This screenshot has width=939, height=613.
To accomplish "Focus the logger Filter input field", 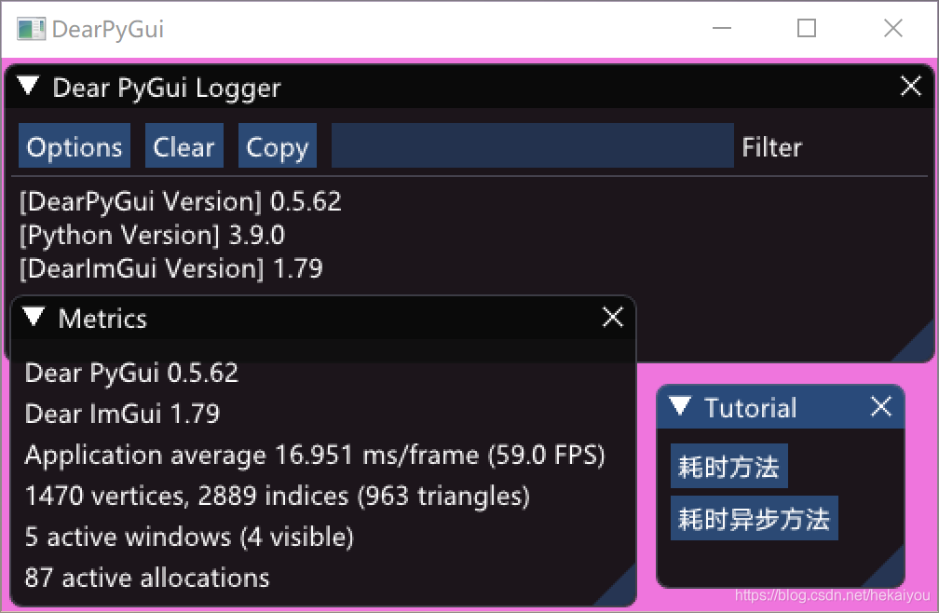I will click(x=533, y=145).
